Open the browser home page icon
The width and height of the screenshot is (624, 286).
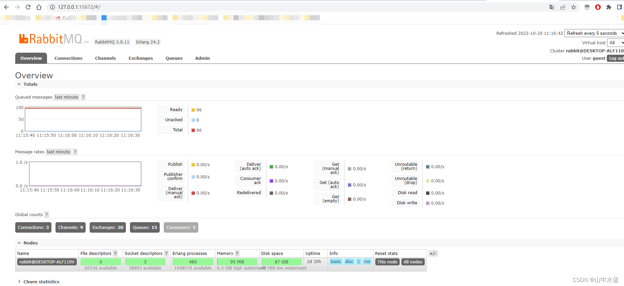click(x=39, y=7)
